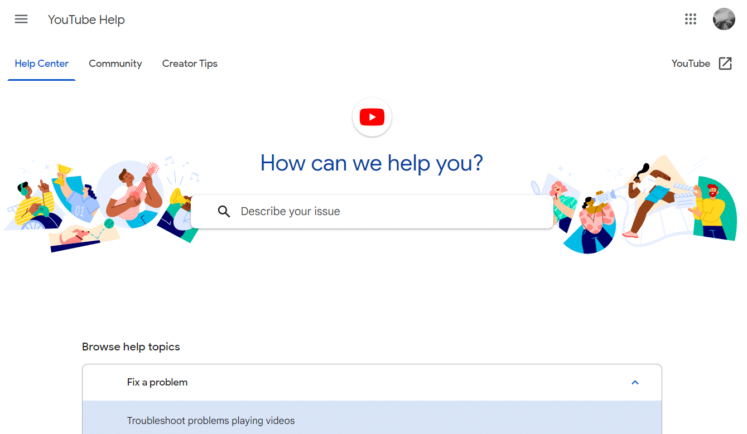Switch to the Community tab
Screen dimensions: 747x434
click(115, 64)
